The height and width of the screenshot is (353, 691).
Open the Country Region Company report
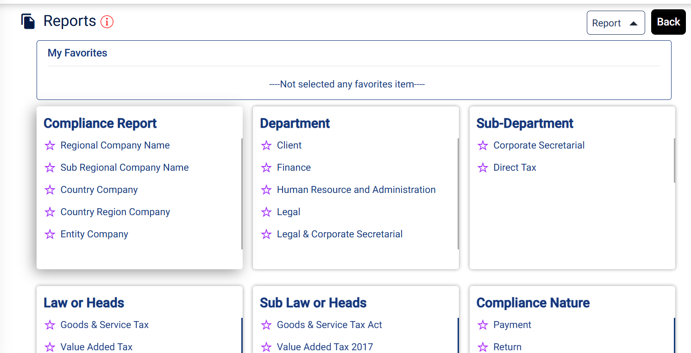click(115, 212)
